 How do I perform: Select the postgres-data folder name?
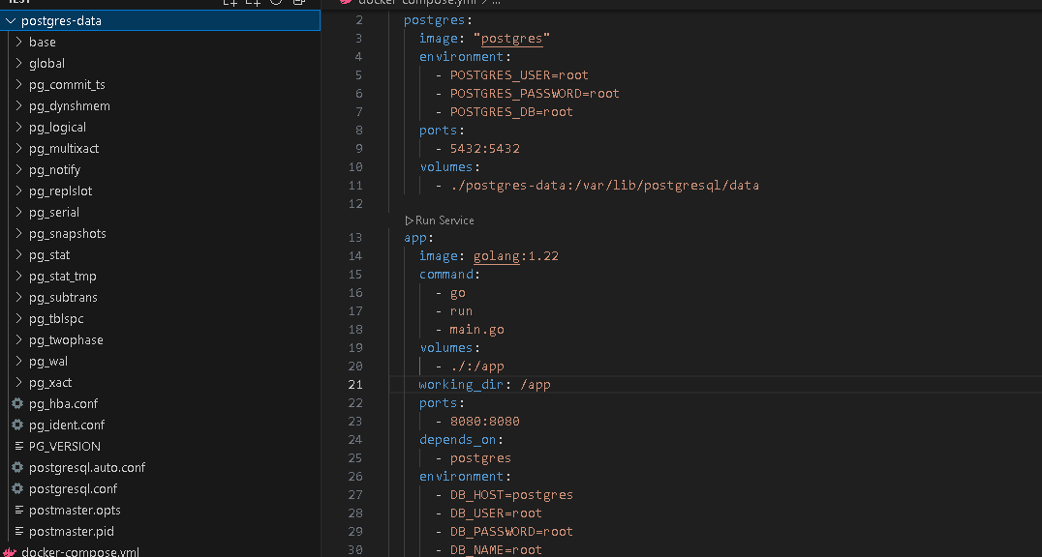(x=61, y=20)
